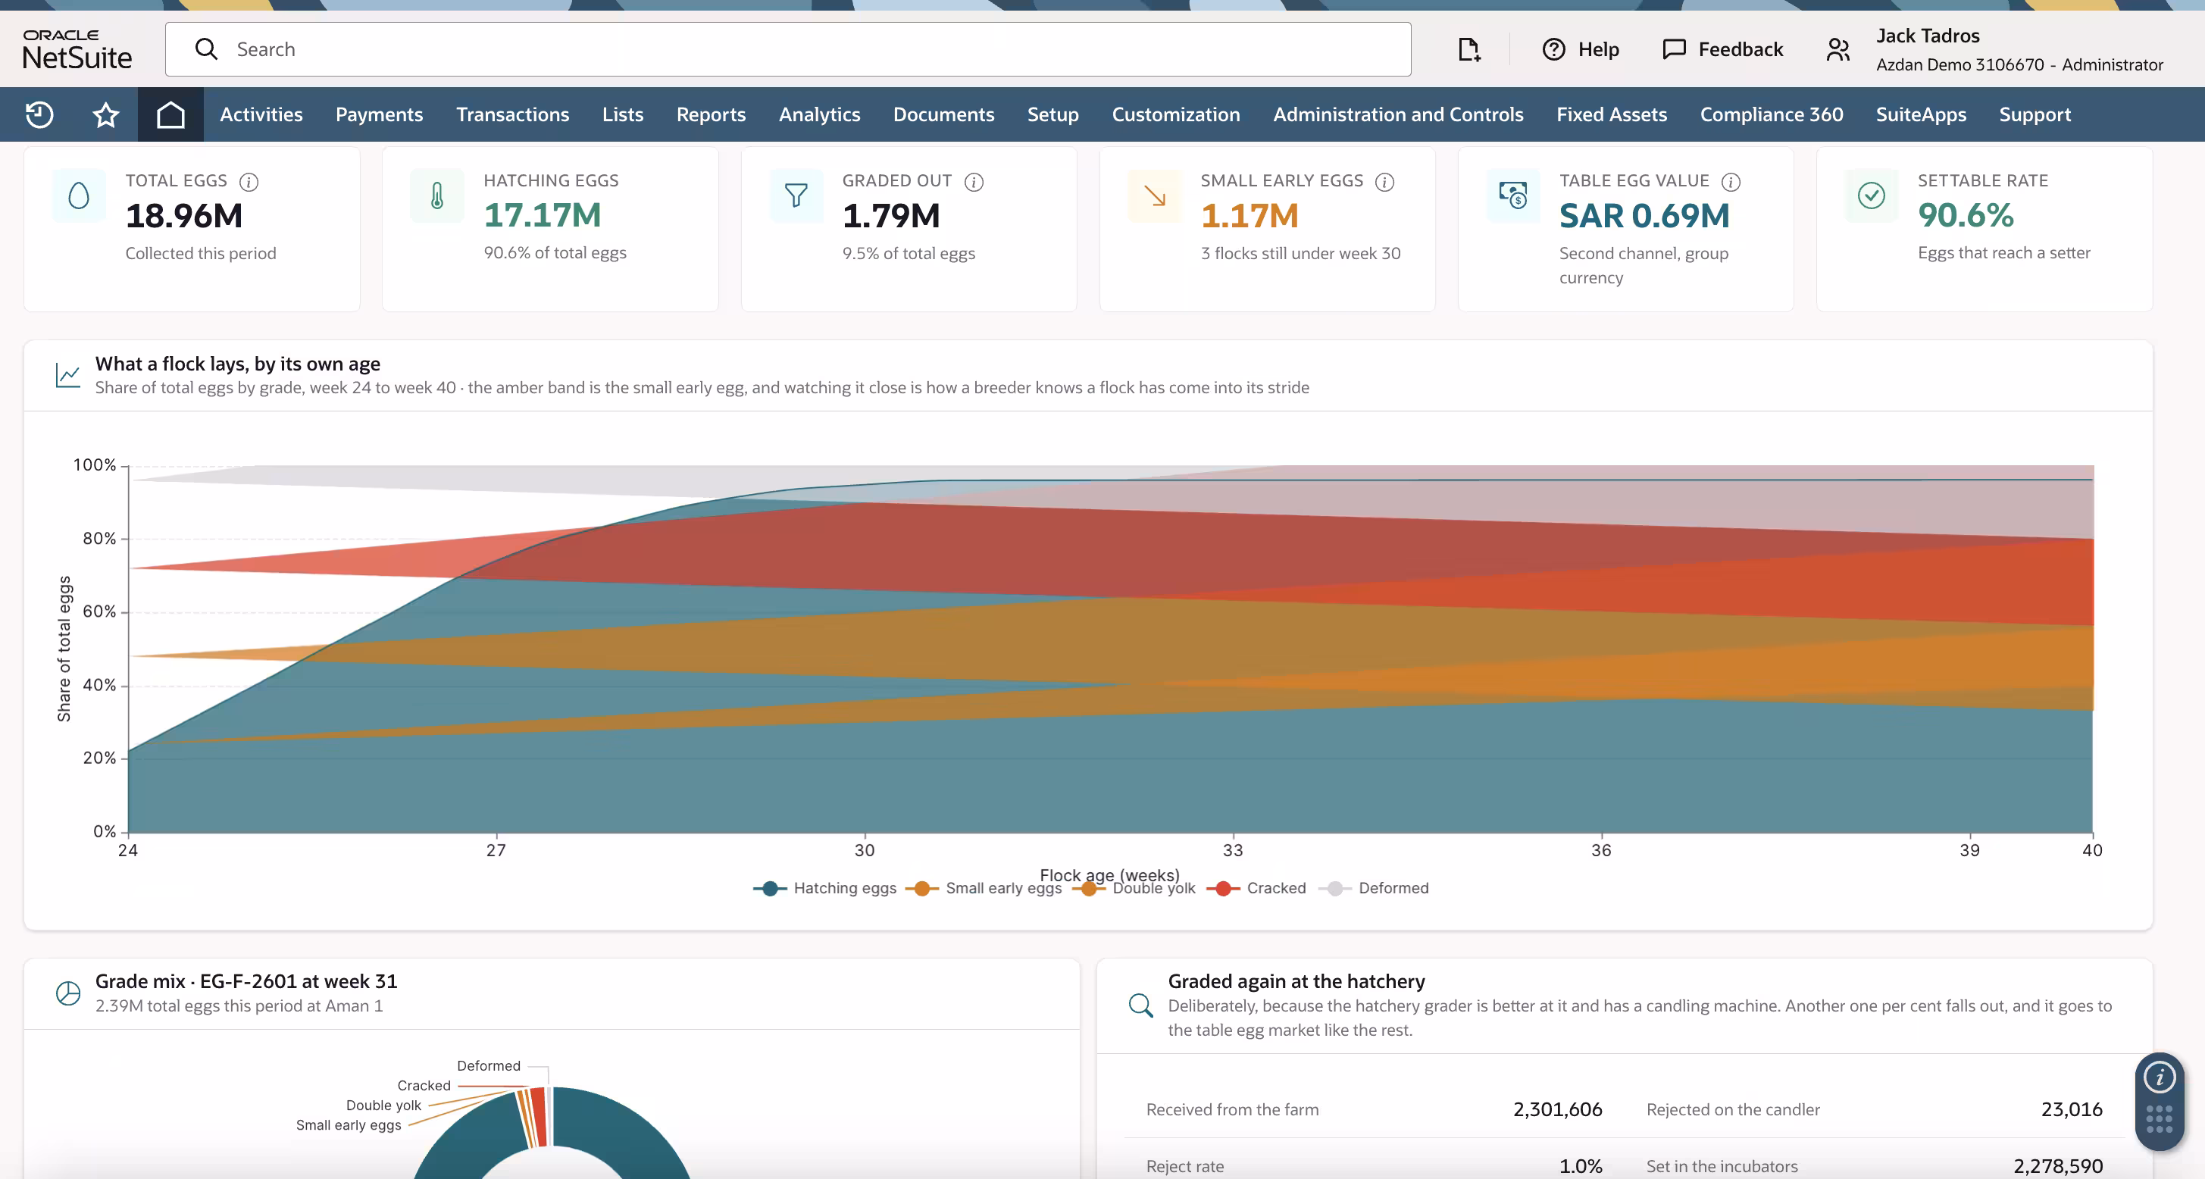
Task: Open the Payments menu
Action: point(379,114)
